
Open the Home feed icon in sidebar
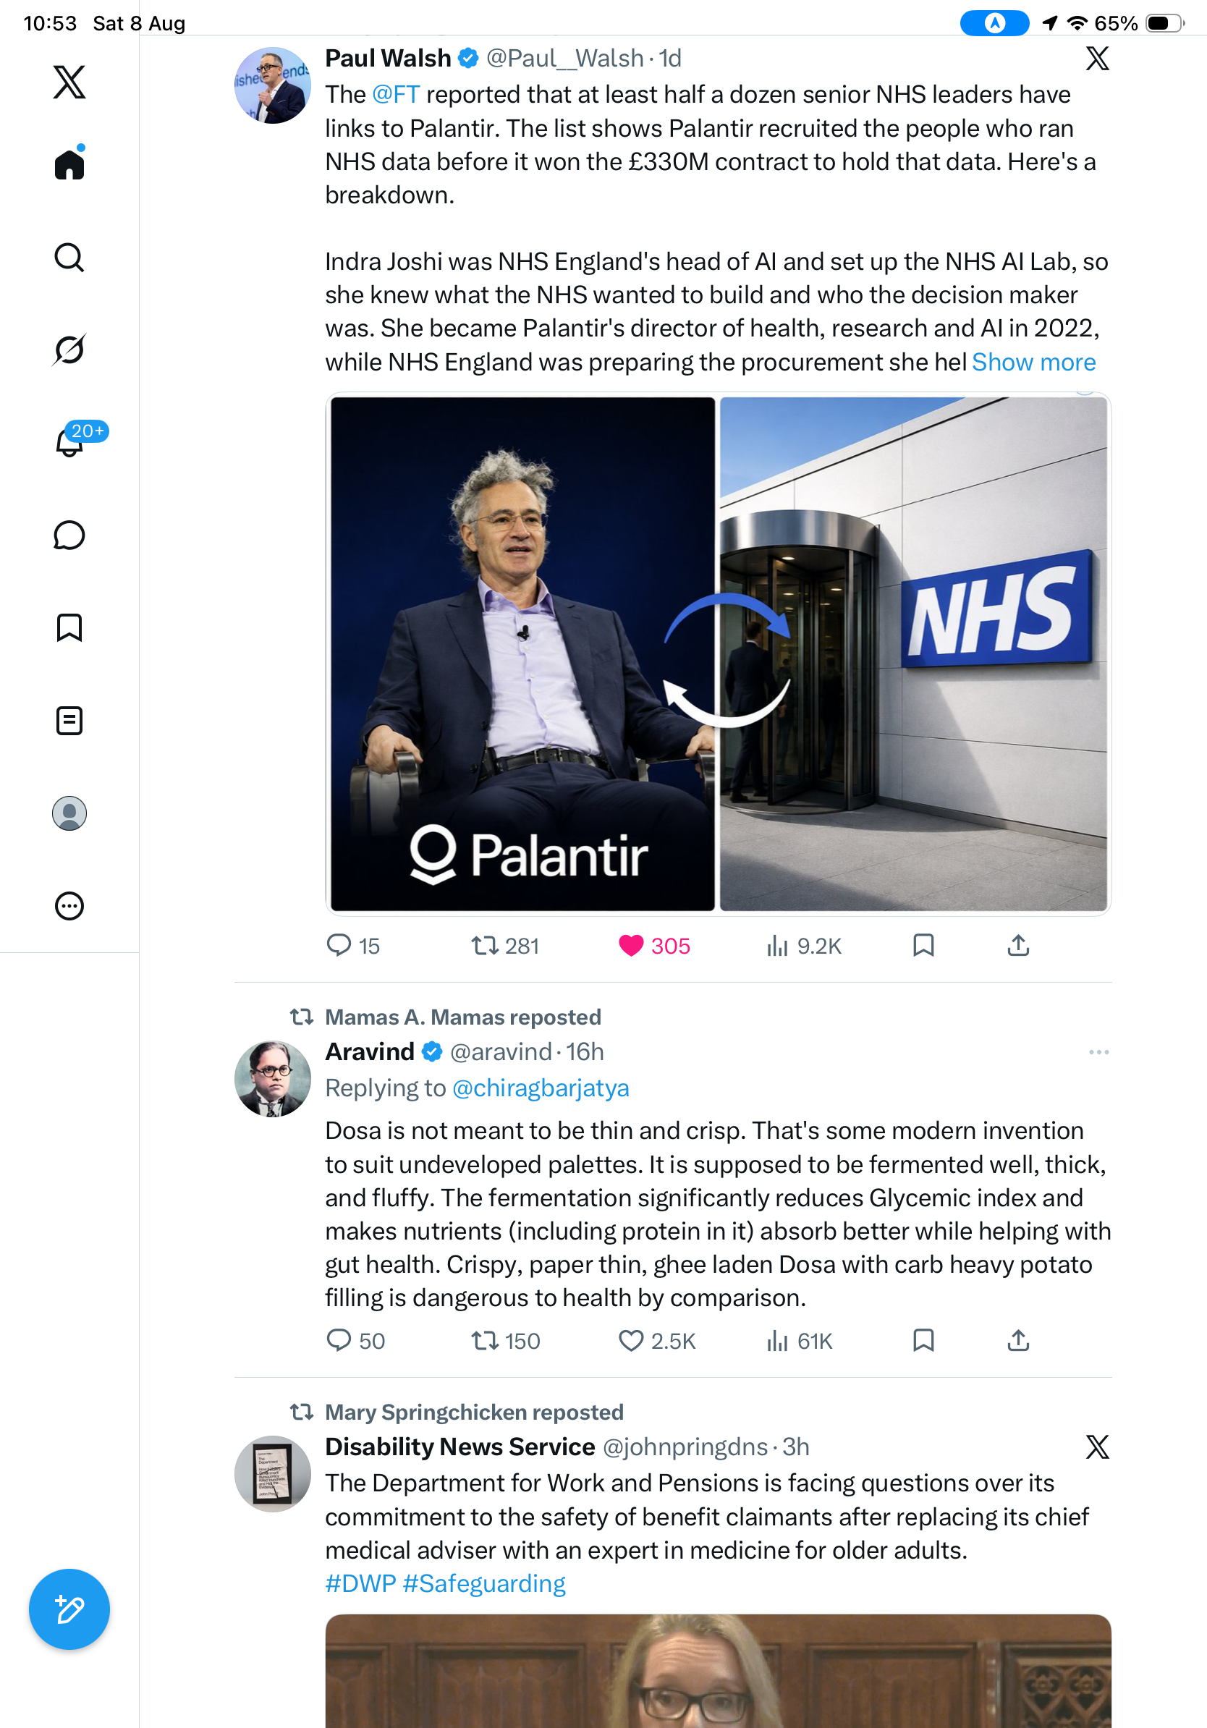(x=69, y=164)
